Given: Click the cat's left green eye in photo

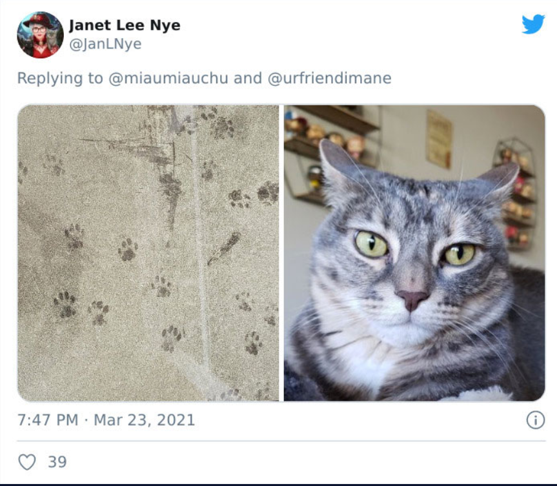Looking at the screenshot, I should click(x=371, y=244).
